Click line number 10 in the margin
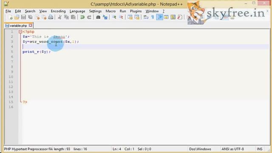Image resolution: width=272 pixels, height=153 pixels. pyautogui.click(x=11, y=77)
